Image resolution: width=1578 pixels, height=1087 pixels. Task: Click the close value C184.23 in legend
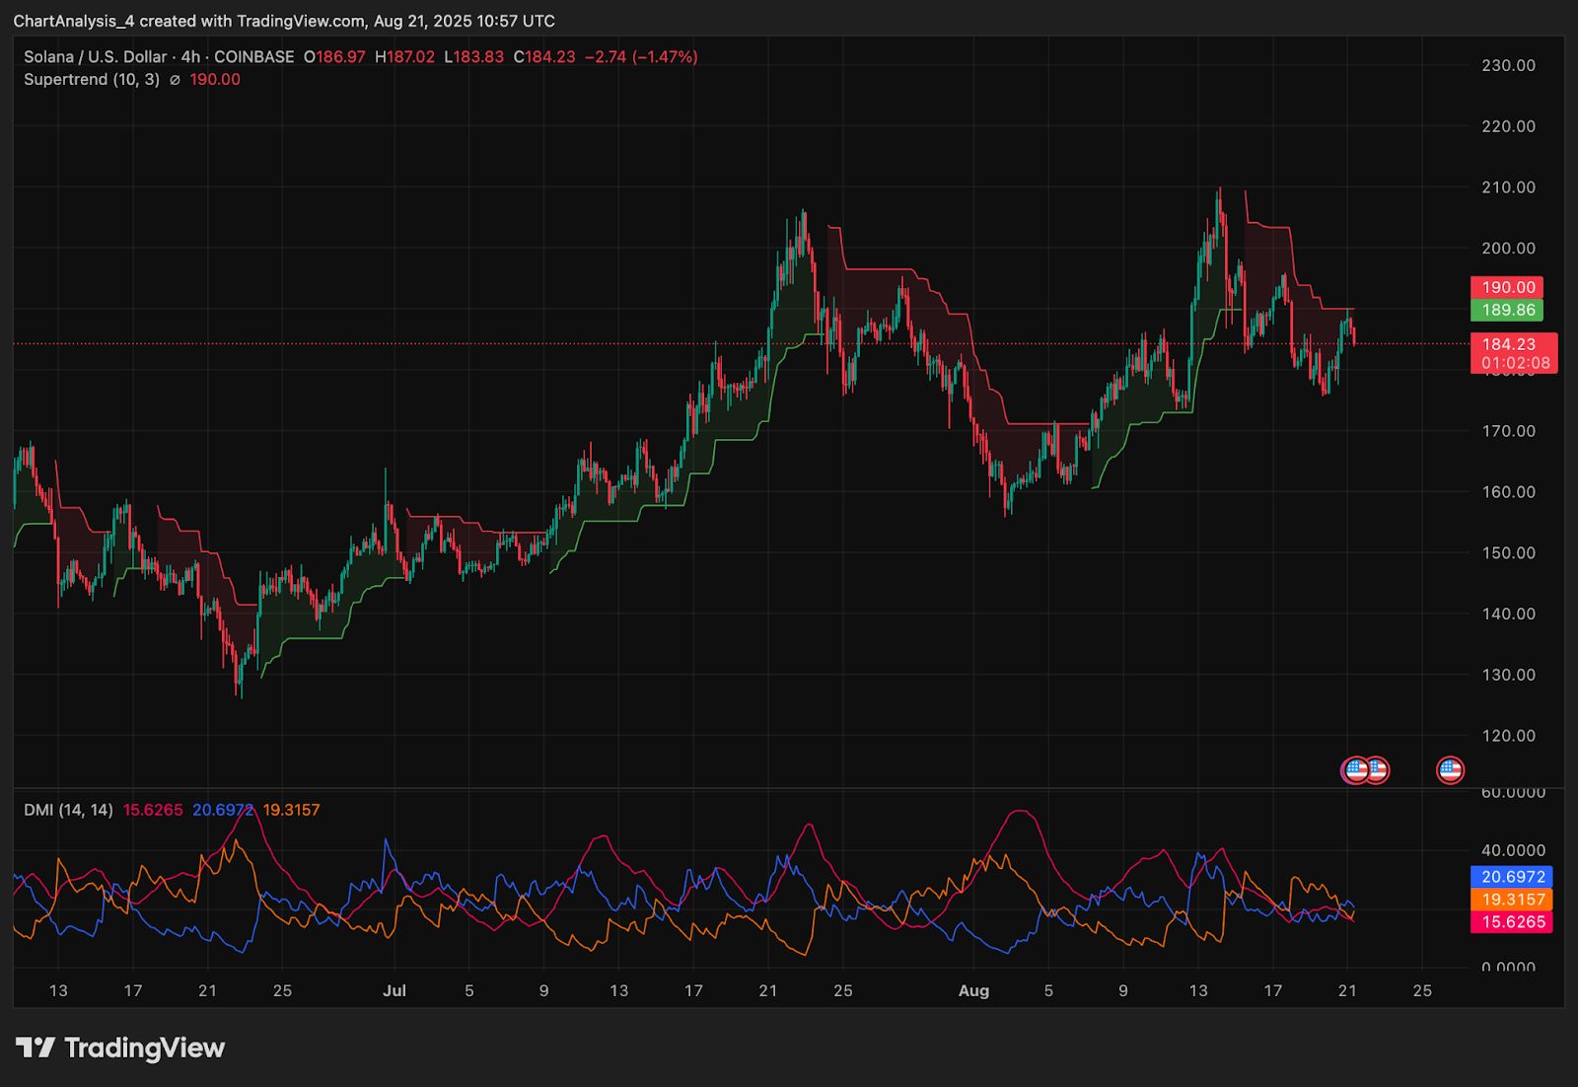pos(543,57)
